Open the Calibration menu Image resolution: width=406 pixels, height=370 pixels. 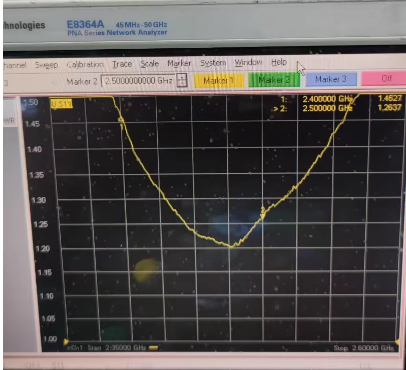point(85,65)
